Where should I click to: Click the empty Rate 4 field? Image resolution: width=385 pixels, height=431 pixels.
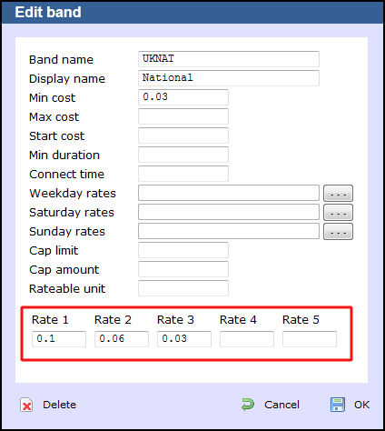247,339
